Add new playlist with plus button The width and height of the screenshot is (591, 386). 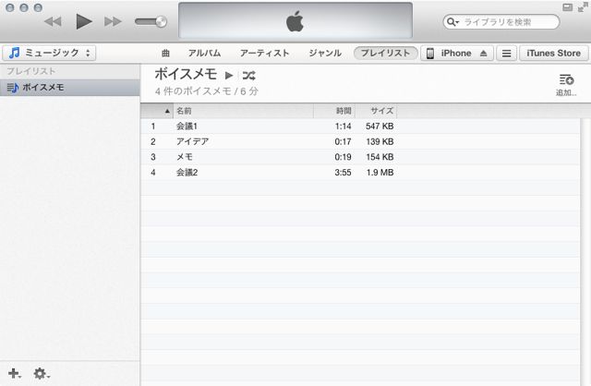click(15, 374)
